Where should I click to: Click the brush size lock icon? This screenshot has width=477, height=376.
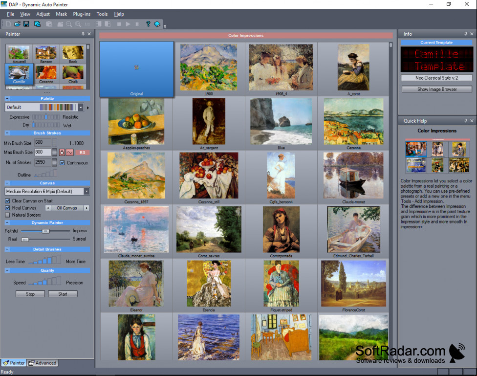[x=62, y=152]
